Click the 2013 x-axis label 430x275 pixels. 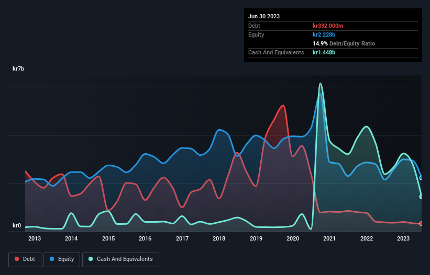[x=34, y=238]
